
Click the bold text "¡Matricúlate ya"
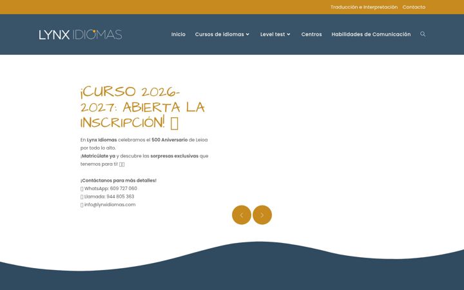pos(98,156)
